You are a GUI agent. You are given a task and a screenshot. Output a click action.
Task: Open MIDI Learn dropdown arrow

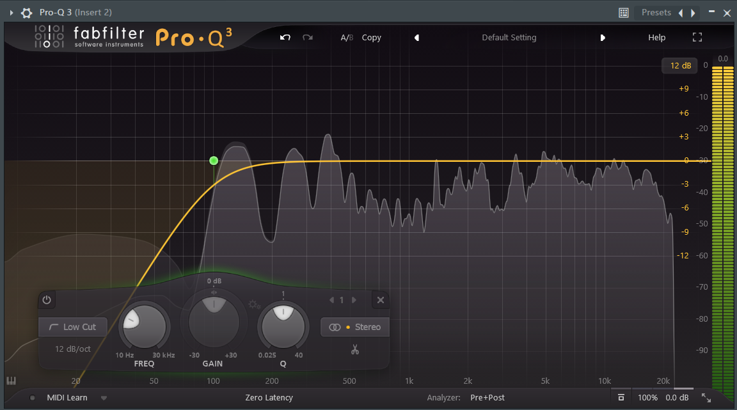click(104, 398)
